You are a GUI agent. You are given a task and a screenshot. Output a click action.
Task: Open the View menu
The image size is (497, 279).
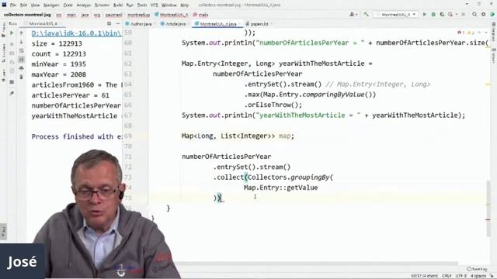coord(35,5)
